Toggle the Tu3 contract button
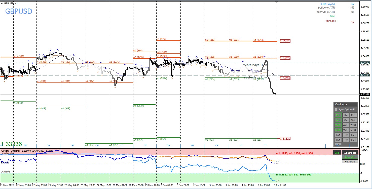This screenshot has width=372, height=189. tap(353, 135)
